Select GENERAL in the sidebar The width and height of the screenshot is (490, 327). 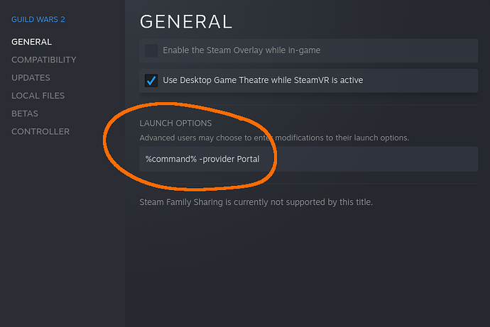(31, 42)
